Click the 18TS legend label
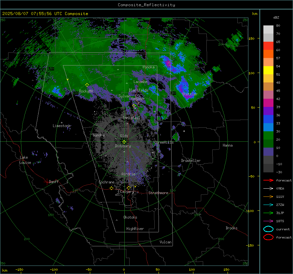Viewport: 293px width, 274px height. (280, 221)
